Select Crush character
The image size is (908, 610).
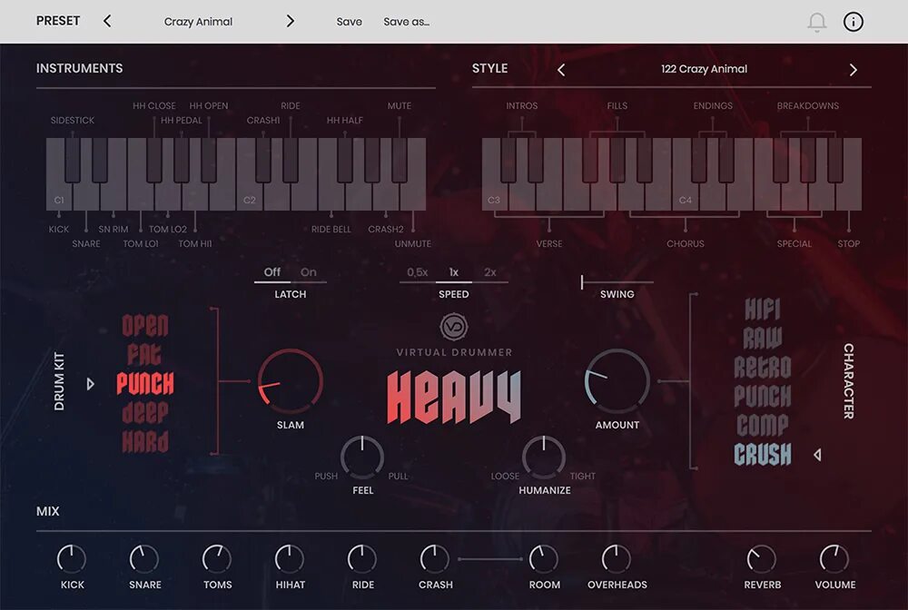(x=763, y=455)
